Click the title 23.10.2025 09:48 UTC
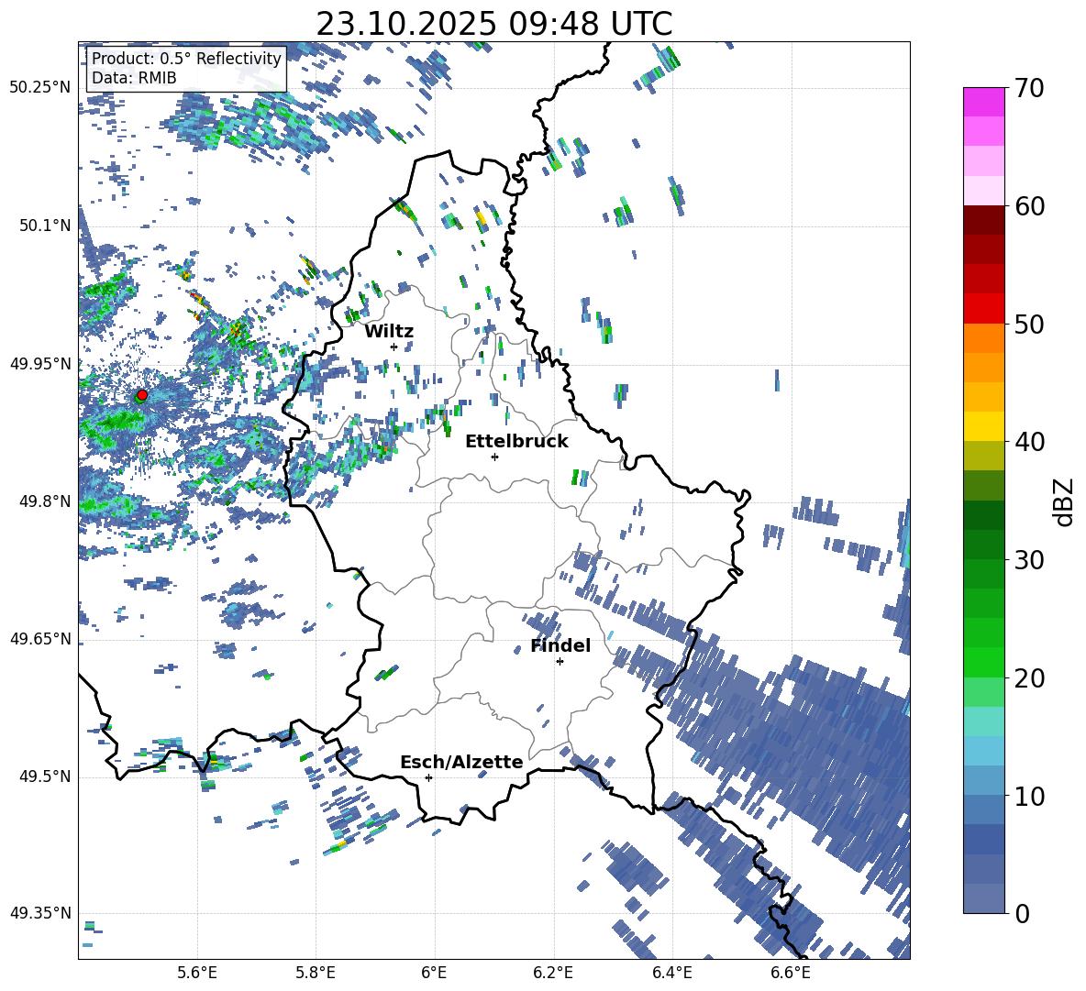 (494, 24)
